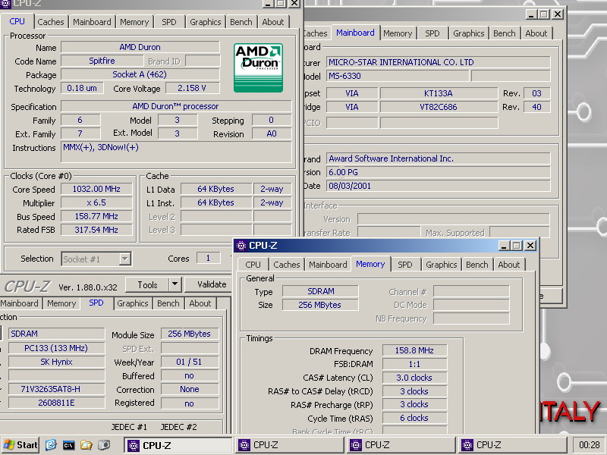Screen dimensions: 607x455
Task: Click the Windows Start button
Action: pyautogui.click(x=20, y=445)
